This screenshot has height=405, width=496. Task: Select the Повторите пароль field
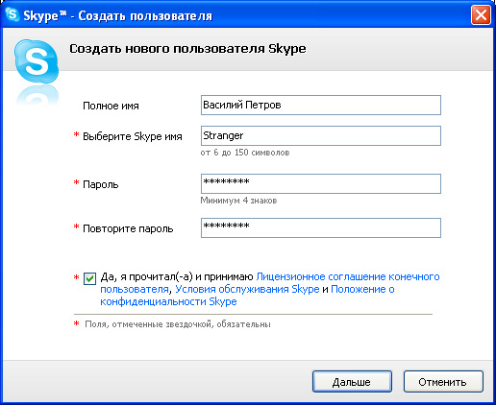(x=321, y=227)
